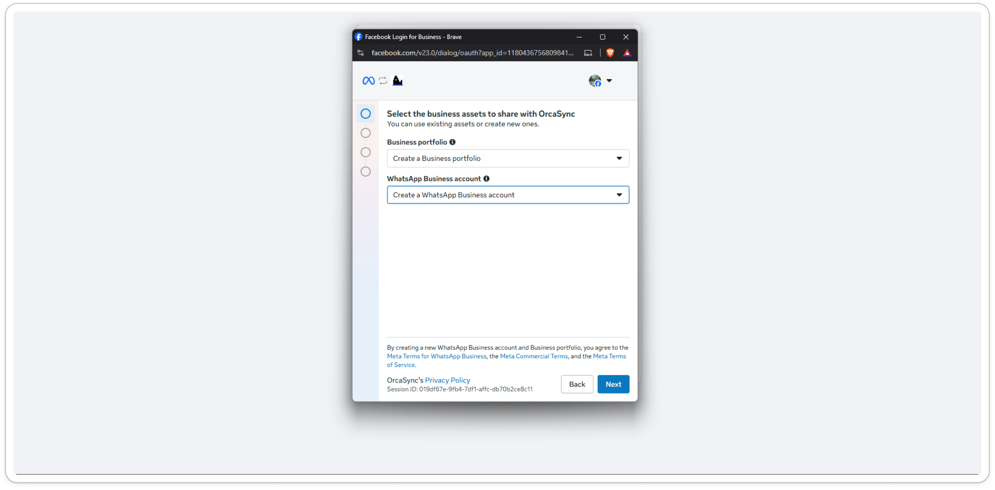Click the Brave Rewards triangle icon
This screenshot has height=490, width=995.
click(627, 53)
